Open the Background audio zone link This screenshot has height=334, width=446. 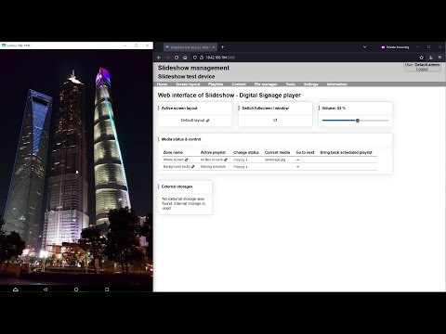coord(178,166)
